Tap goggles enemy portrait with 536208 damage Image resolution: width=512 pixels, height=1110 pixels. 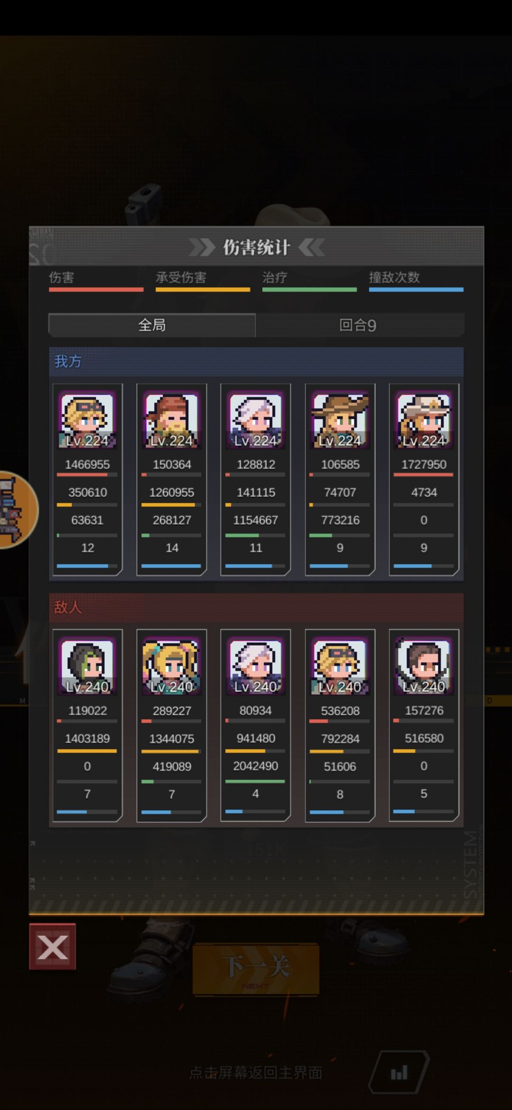click(x=340, y=666)
